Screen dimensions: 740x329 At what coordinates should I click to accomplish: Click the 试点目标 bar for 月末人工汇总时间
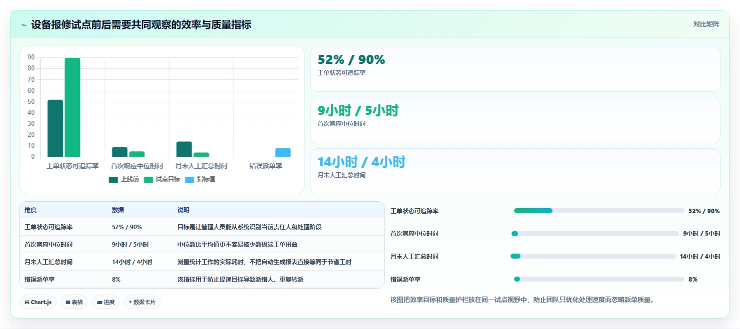click(201, 155)
